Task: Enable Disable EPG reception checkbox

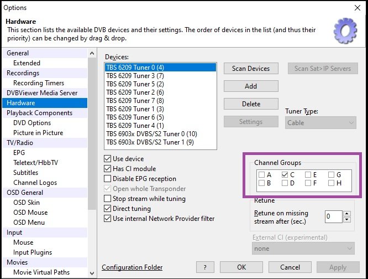Action: (108, 179)
